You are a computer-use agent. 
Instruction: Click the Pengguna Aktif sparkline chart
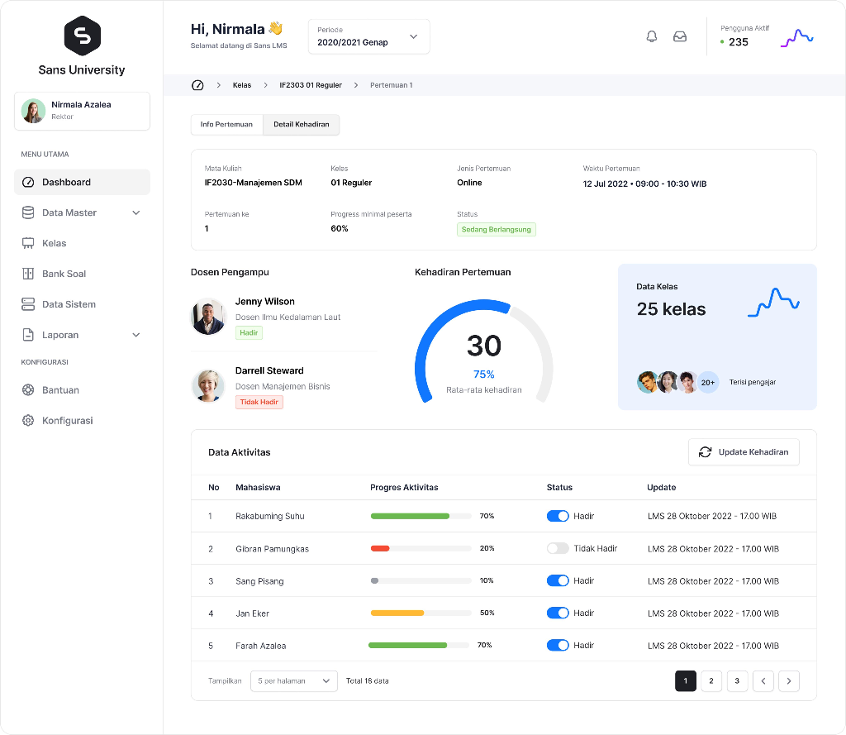797,38
